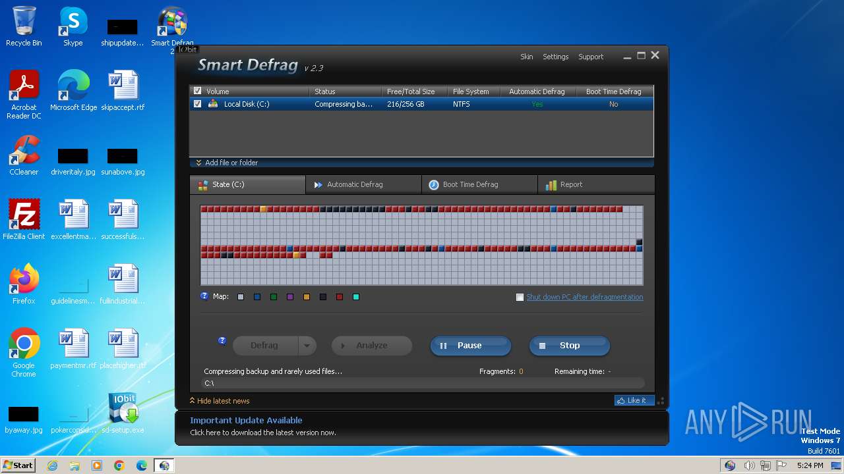Viewport: 844px width, 474px height.
Task: Click the Defrag button
Action: coord(265,346)
